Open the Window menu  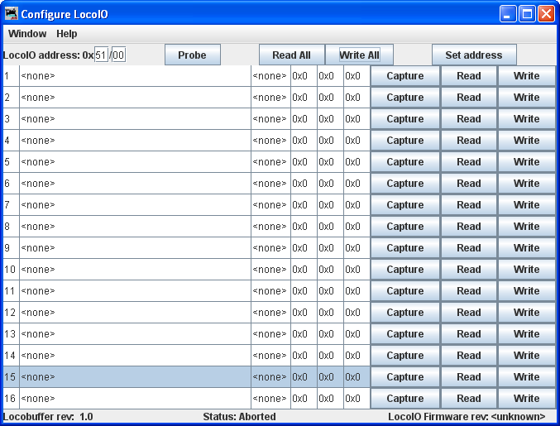[x=27, y=34]
